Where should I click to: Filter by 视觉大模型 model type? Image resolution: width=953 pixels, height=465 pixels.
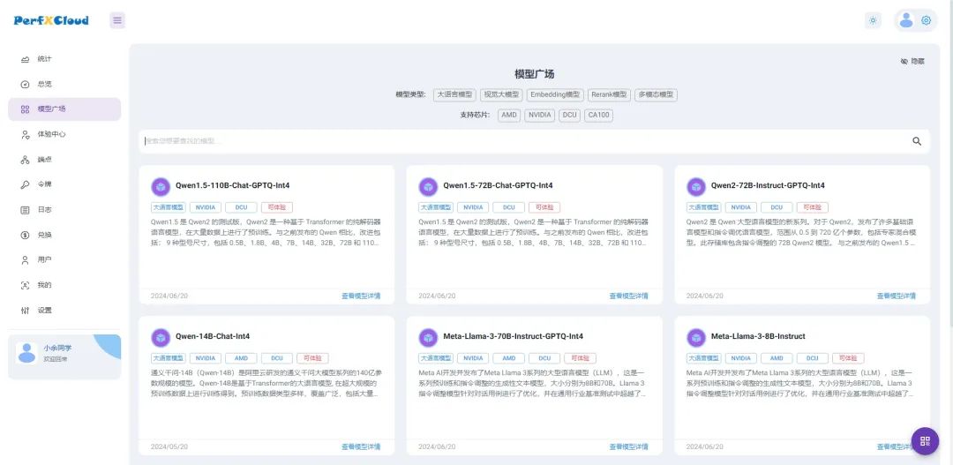pos(501,94)
